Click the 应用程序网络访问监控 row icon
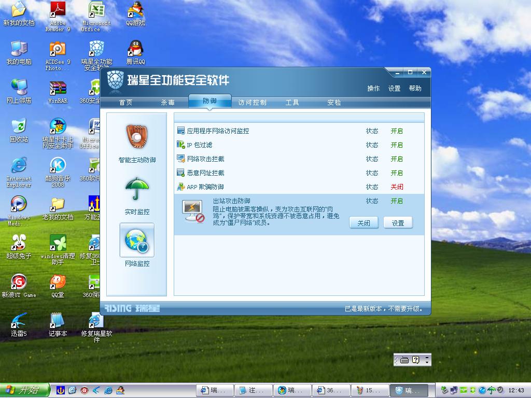The height and width of the screenshot is (398, 531). 181,131
